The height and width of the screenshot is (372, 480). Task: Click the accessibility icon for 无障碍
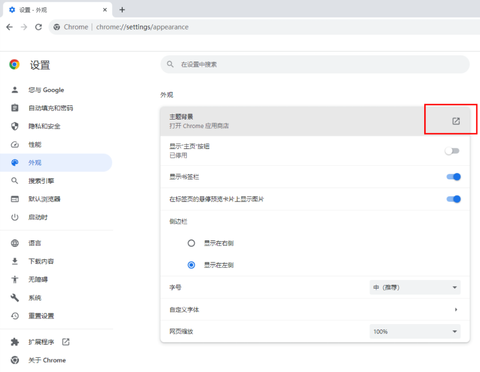[15, 279]
